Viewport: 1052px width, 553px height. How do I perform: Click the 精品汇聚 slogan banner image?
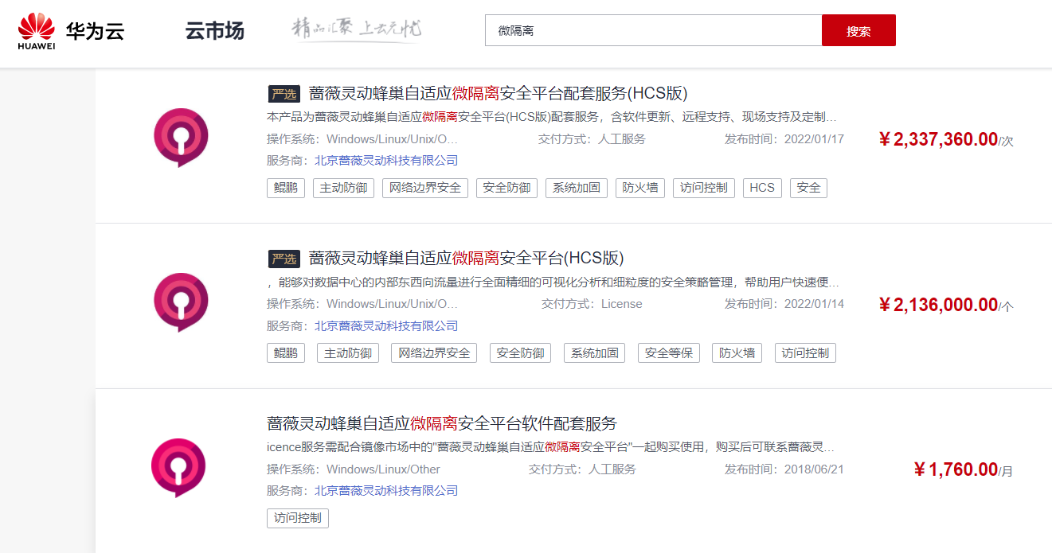pyautogui.click(x=357, y=29)
